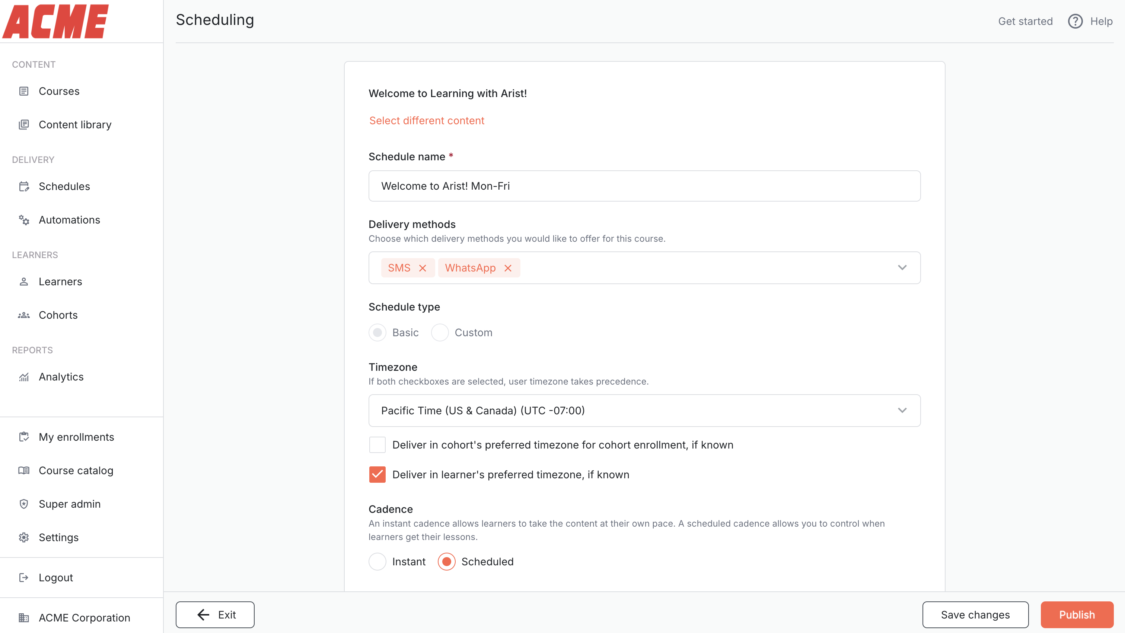Click the My enrollments clipboard icon
Image resolution: width=1125 pixels, height=633 pixels.
(24, 437)
